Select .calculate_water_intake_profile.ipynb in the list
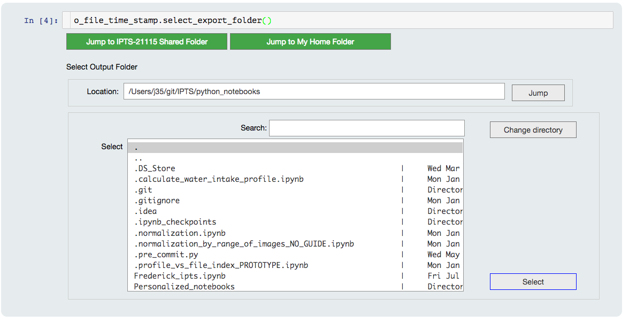Screen dimensions: 629x322 (219, 179)
